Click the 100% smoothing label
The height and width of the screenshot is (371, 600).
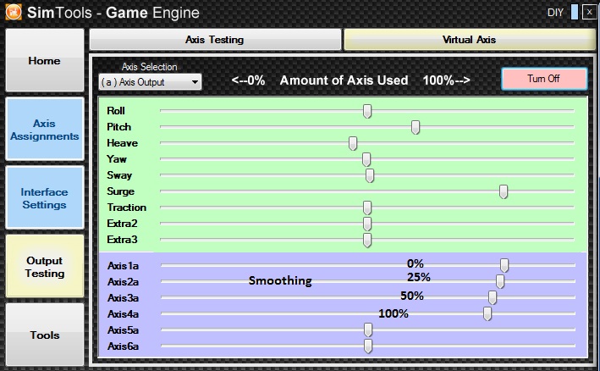(394, 313)
